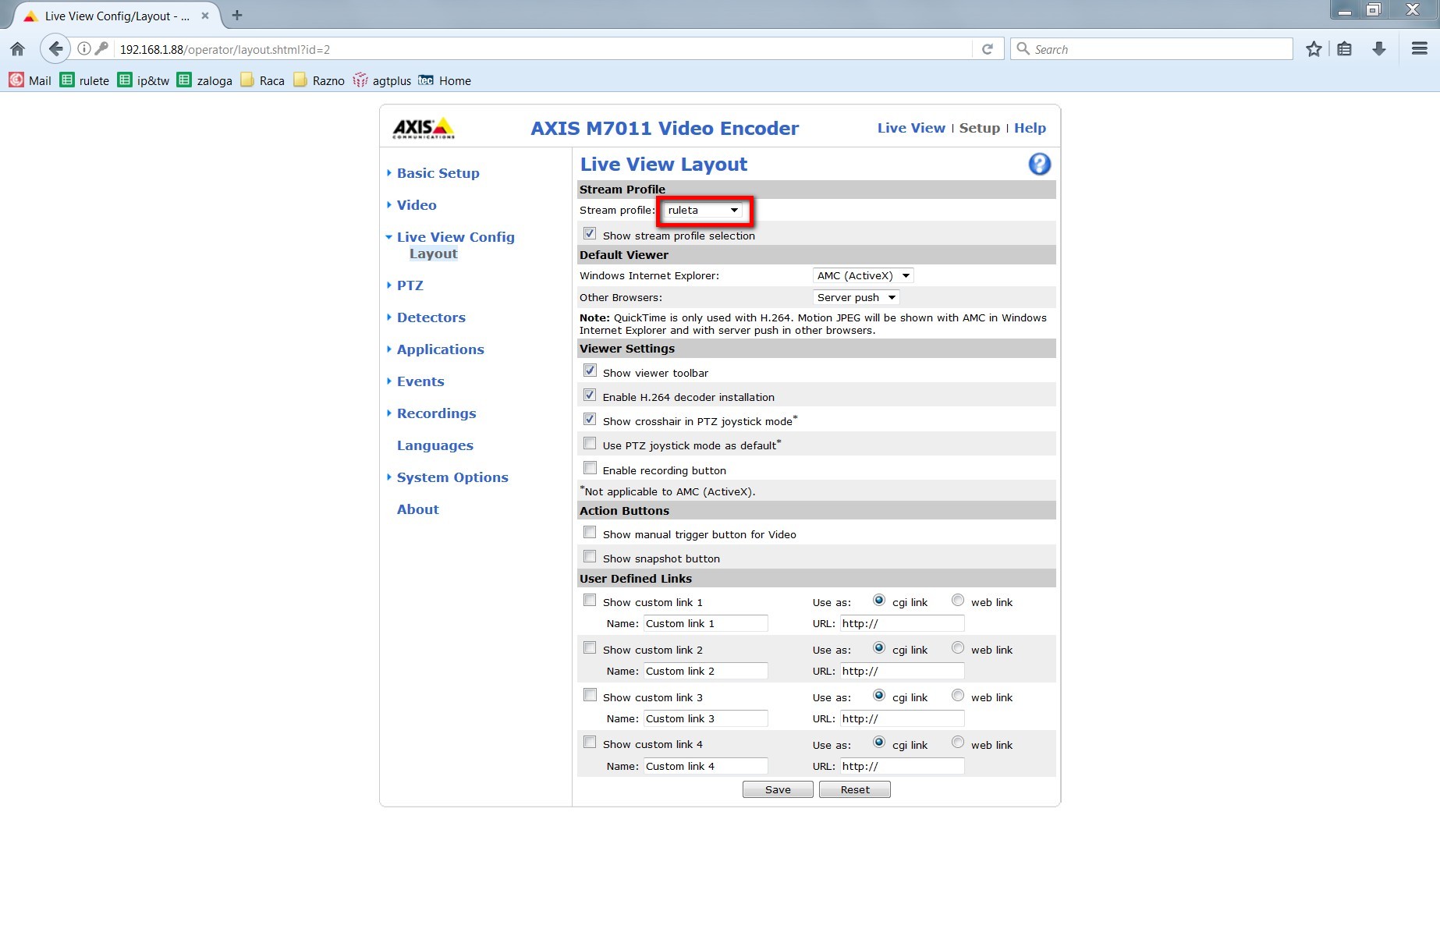Click the URL field for custom link 3

click(x=903, y=718)
